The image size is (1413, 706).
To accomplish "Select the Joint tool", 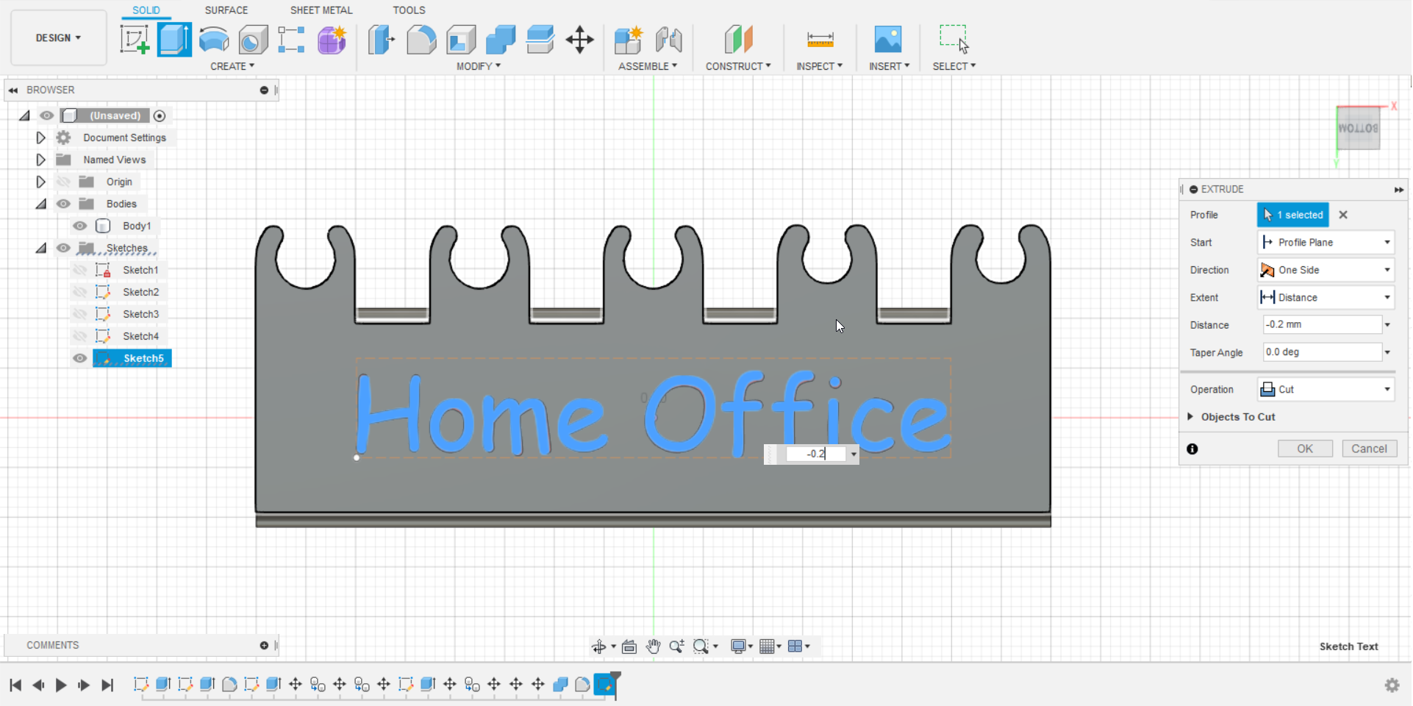I will point(668,40).
